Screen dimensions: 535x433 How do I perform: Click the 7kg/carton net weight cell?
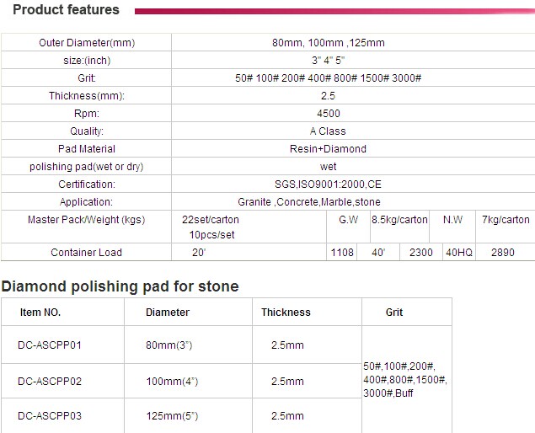tap(506, 220)
